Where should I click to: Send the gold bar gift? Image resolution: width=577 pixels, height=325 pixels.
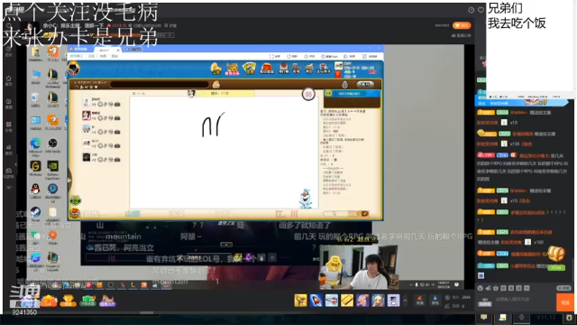(347, 301)
